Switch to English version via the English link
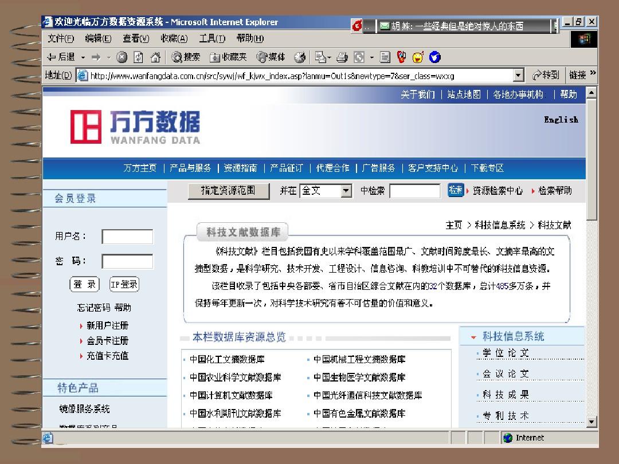 coord(561,120)
